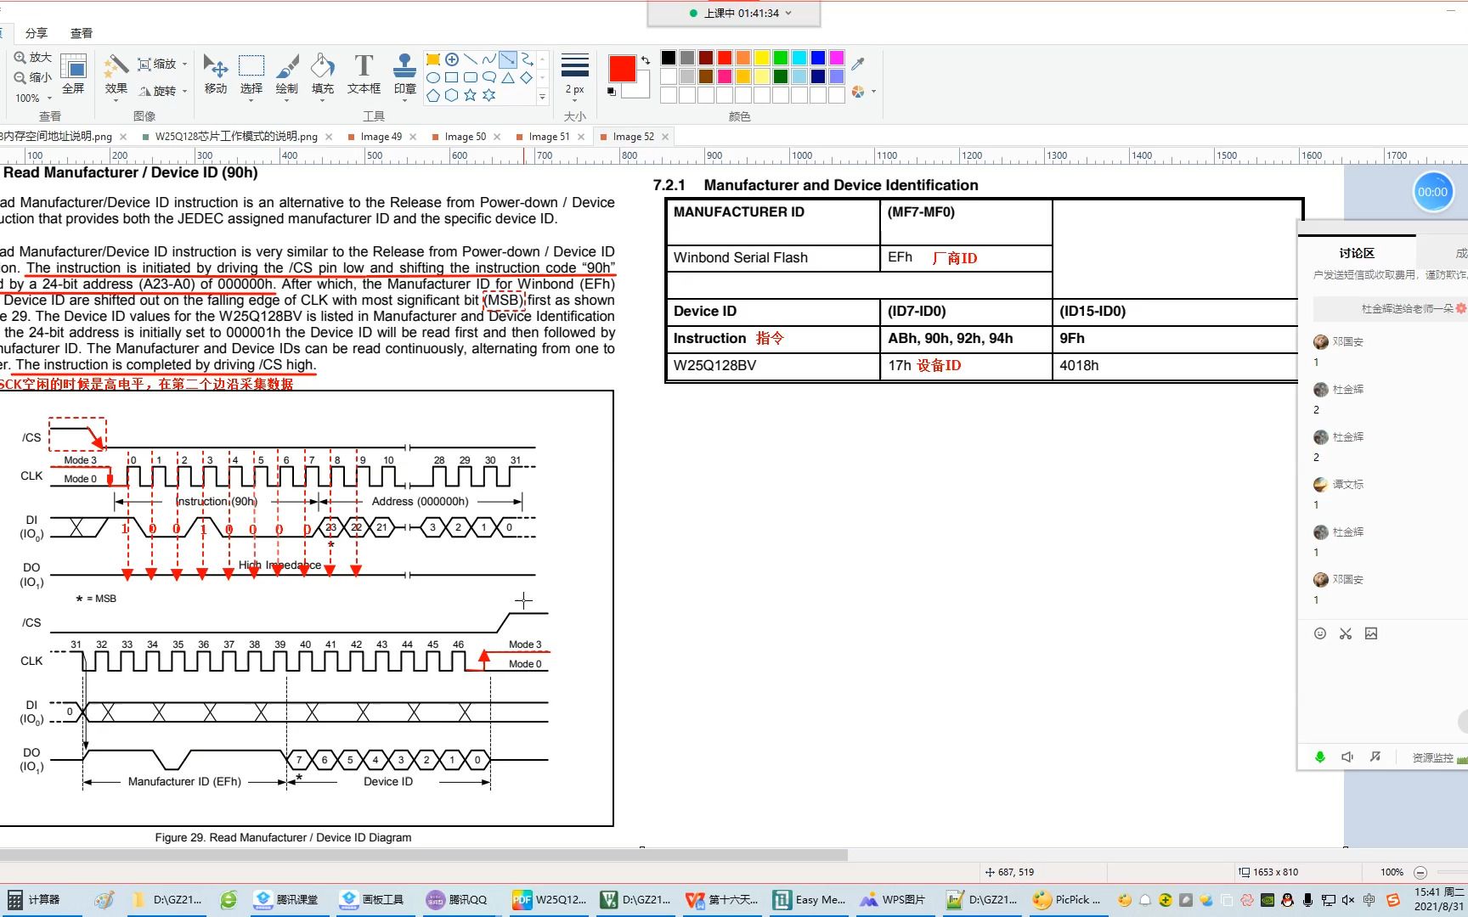This screenshot has width=1468, height=917.
Task: Click the 00:00 timer circle button
Action: pyautogui.click(x=1432, y=192)
